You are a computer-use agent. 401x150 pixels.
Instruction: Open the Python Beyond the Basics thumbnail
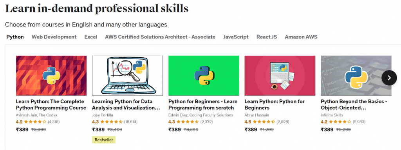click(356, 76)
